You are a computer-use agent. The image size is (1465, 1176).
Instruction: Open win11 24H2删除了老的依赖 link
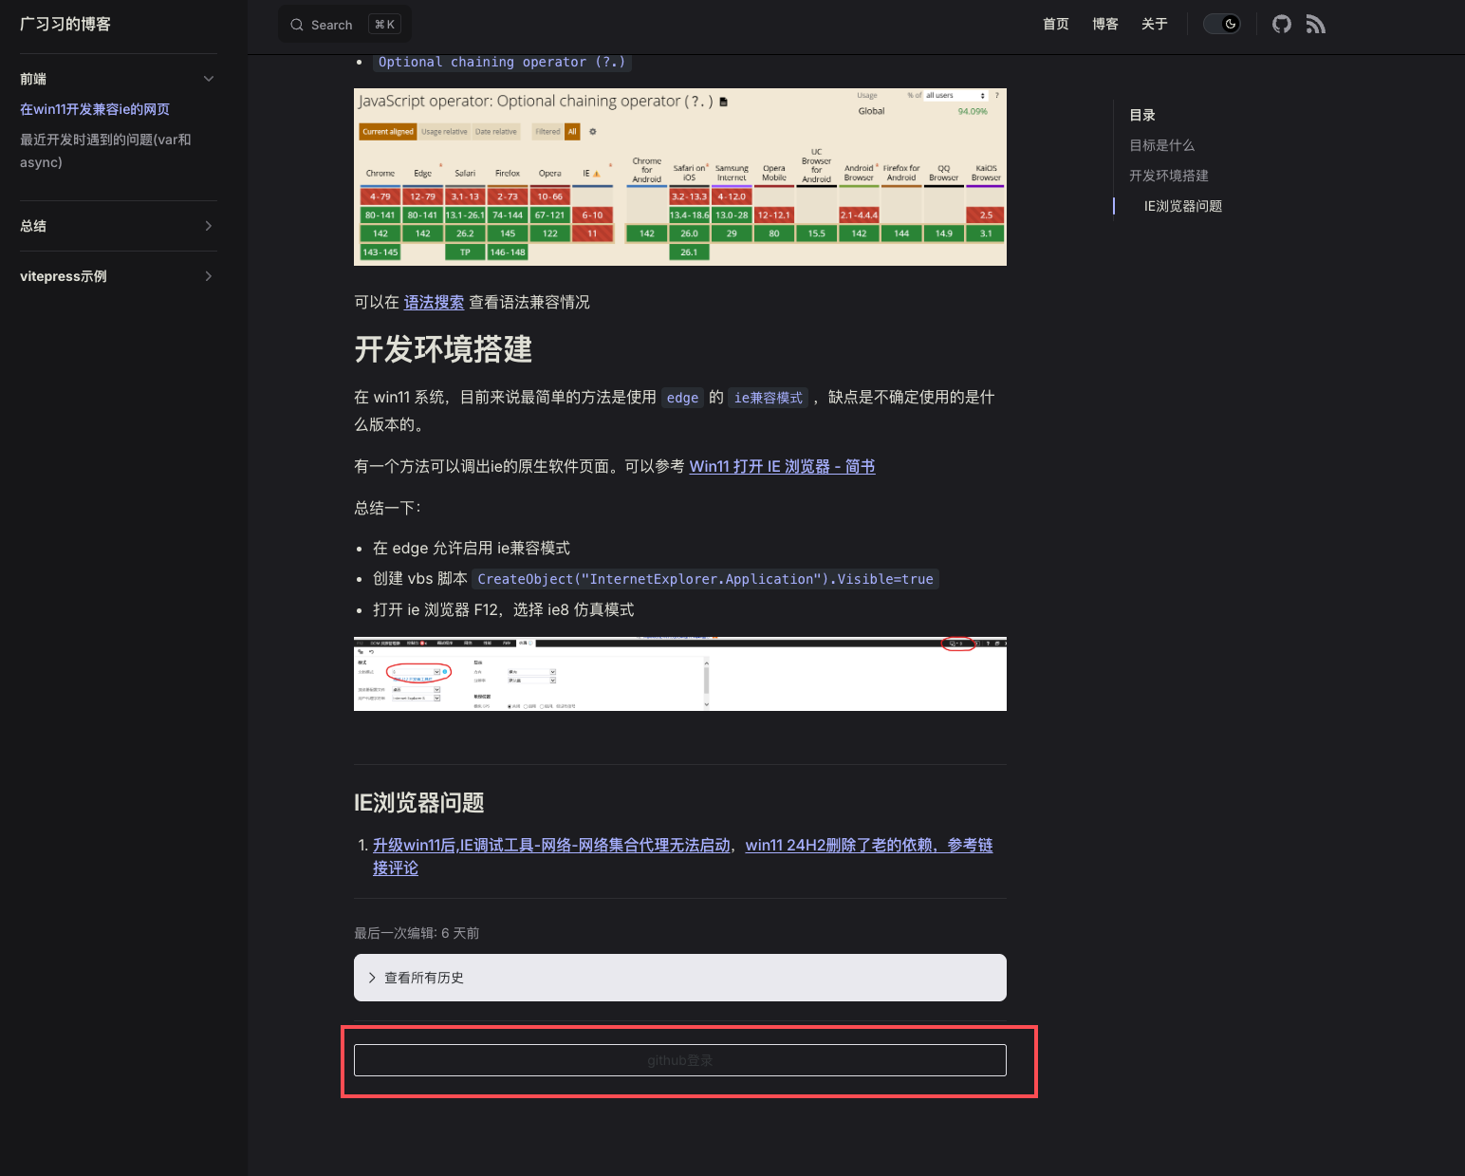[868, 845]
